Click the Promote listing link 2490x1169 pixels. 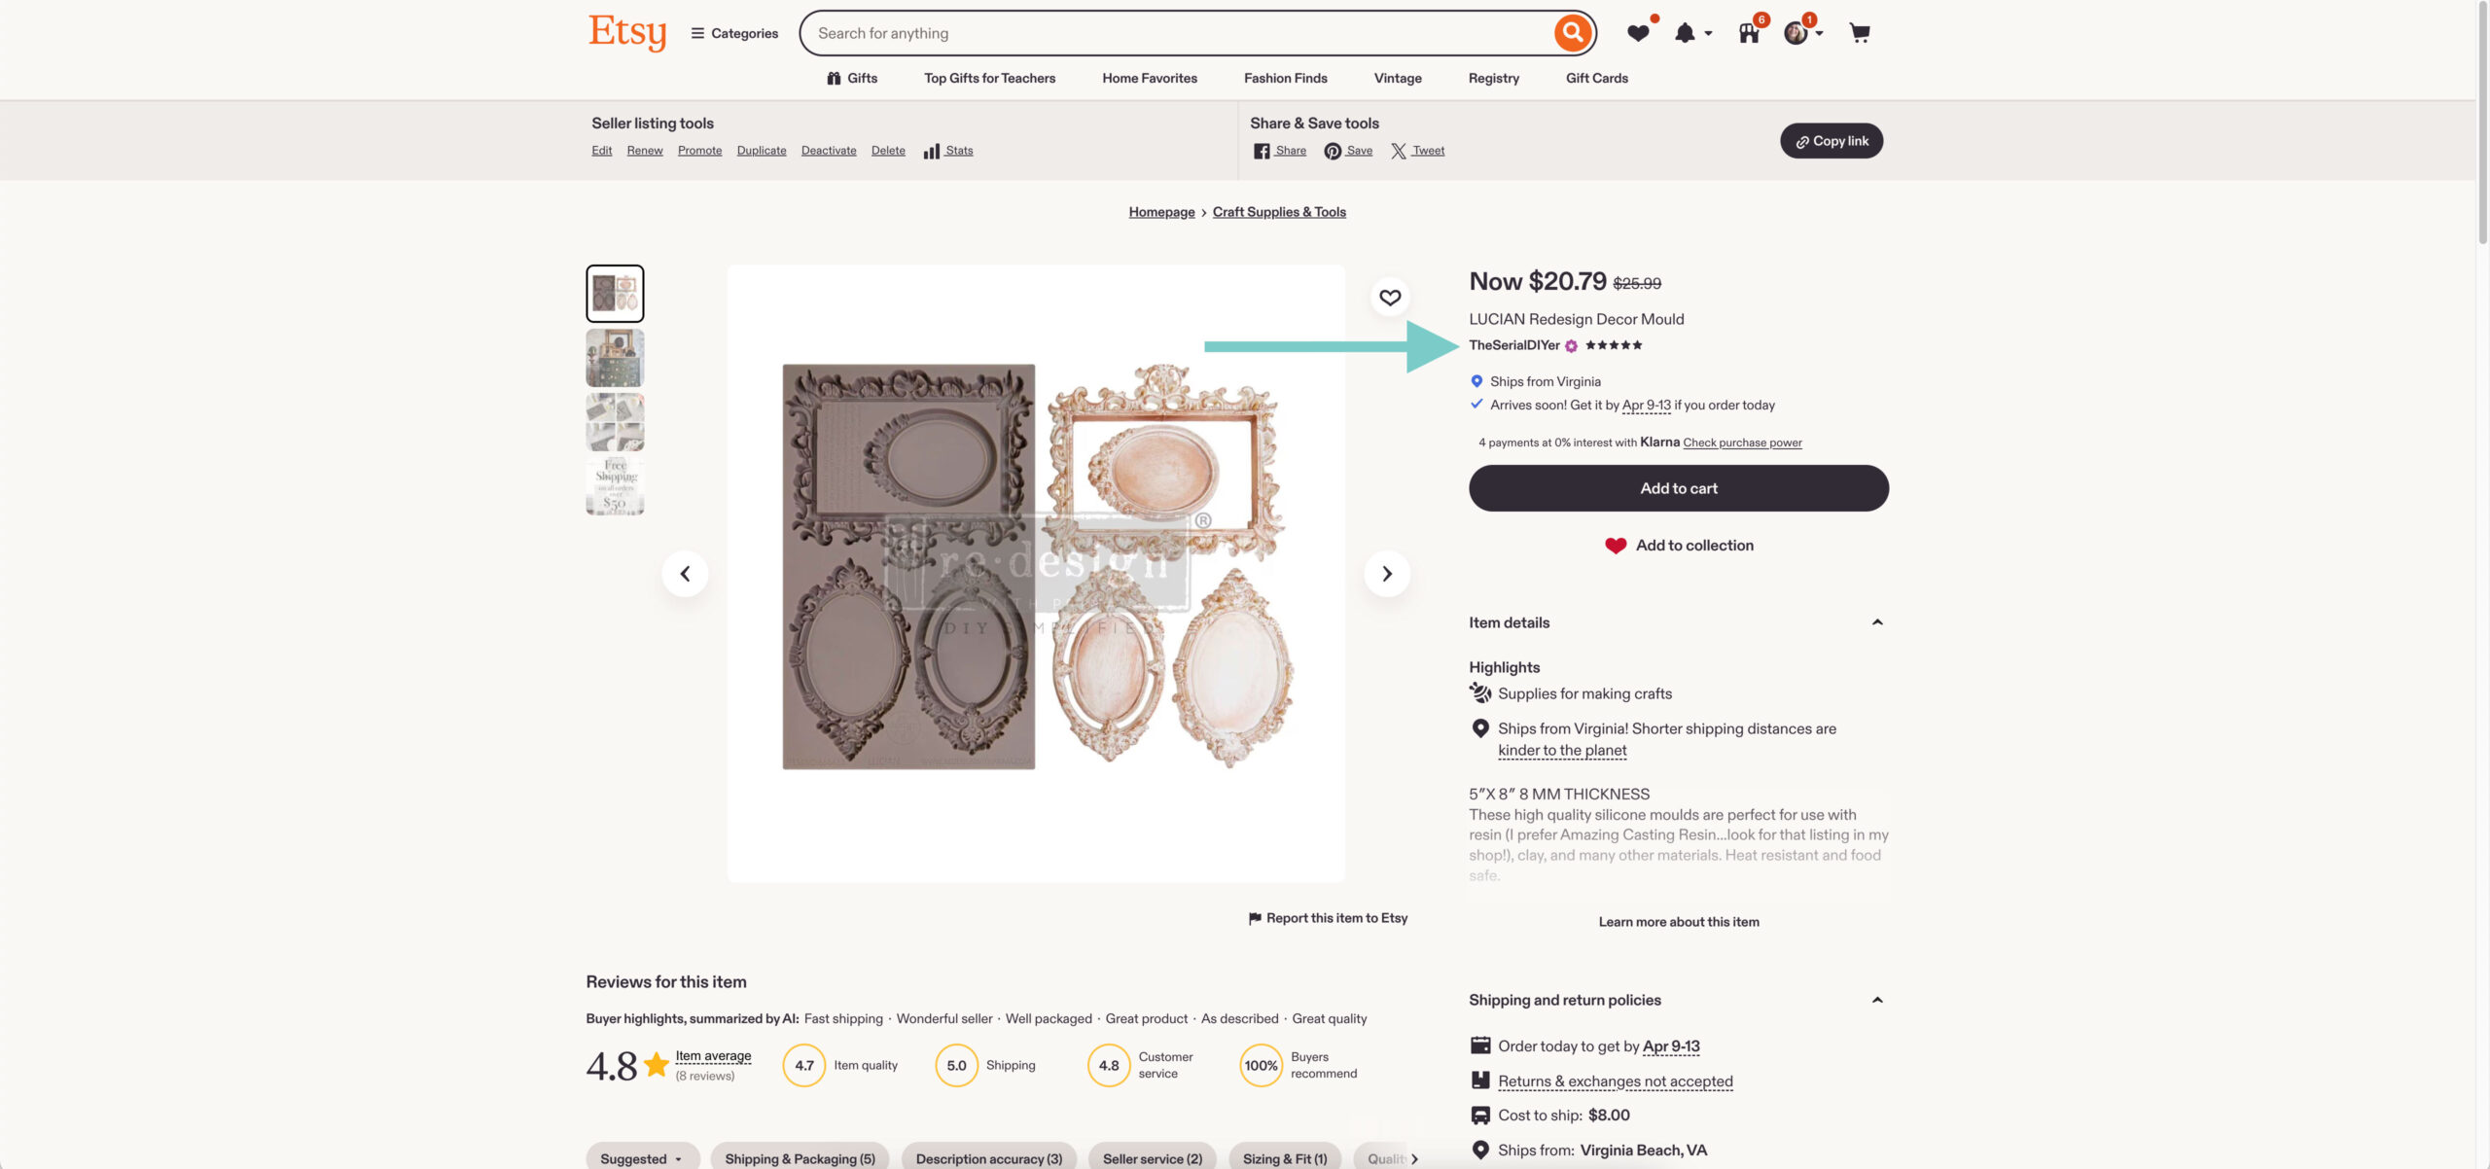coord(699,151)
